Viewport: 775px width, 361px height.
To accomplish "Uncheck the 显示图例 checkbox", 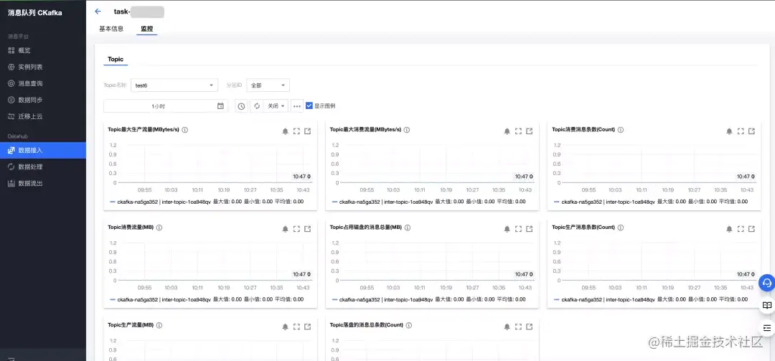I will pos(309,106).
